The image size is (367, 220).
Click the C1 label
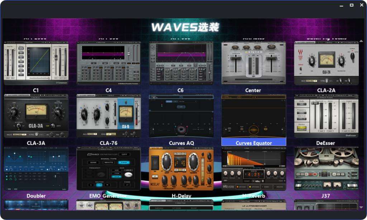coord(36,90)
